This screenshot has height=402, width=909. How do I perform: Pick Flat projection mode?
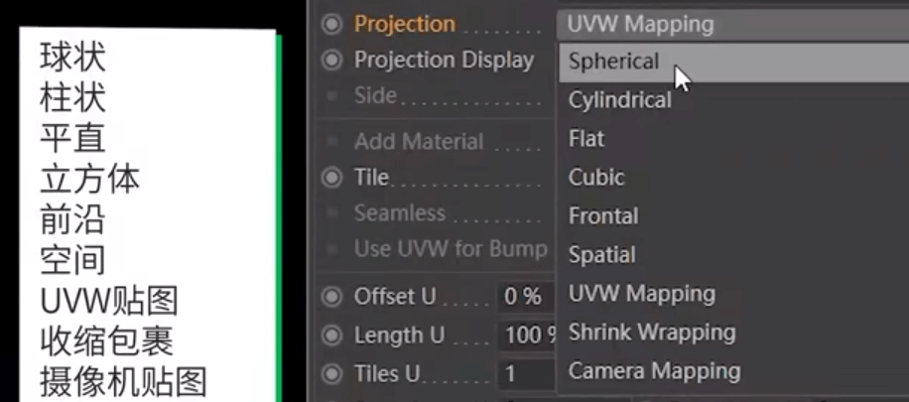(733, 139)
